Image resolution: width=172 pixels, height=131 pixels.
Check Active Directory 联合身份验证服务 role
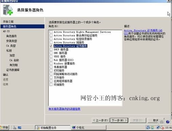point(51,35)
